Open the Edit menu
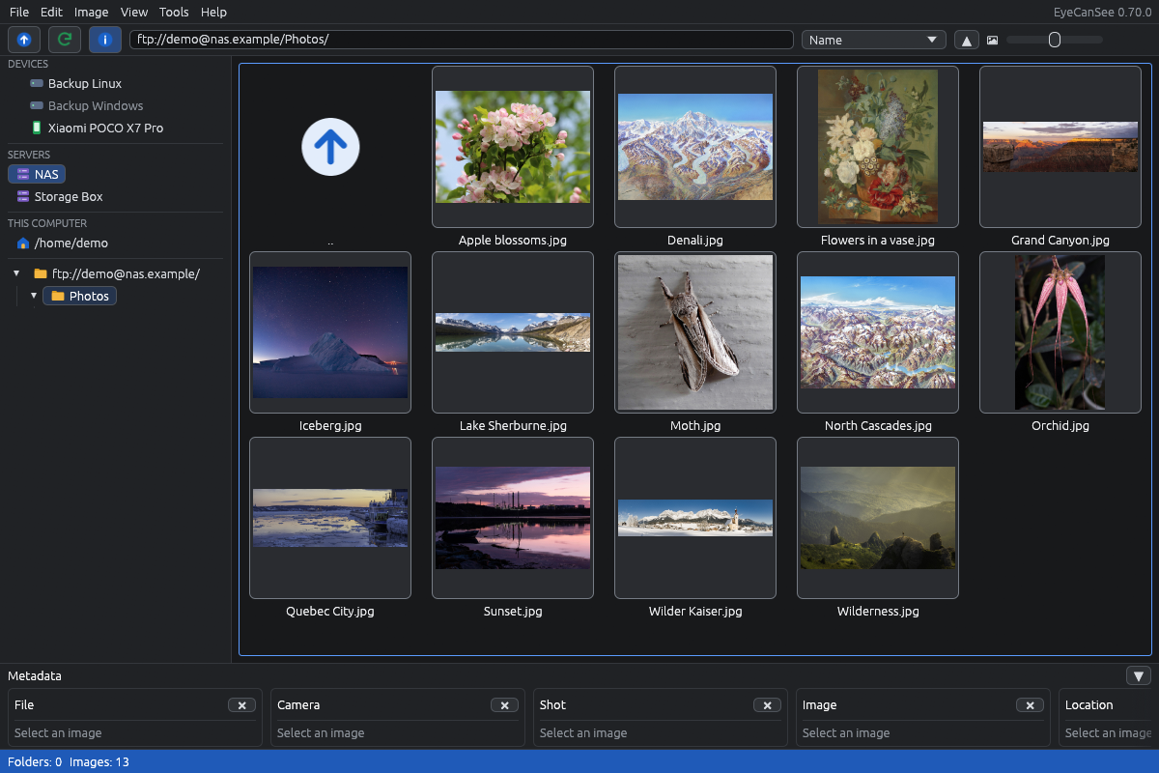This screenshot has width=1159, height=773. [x=51, y=12]
